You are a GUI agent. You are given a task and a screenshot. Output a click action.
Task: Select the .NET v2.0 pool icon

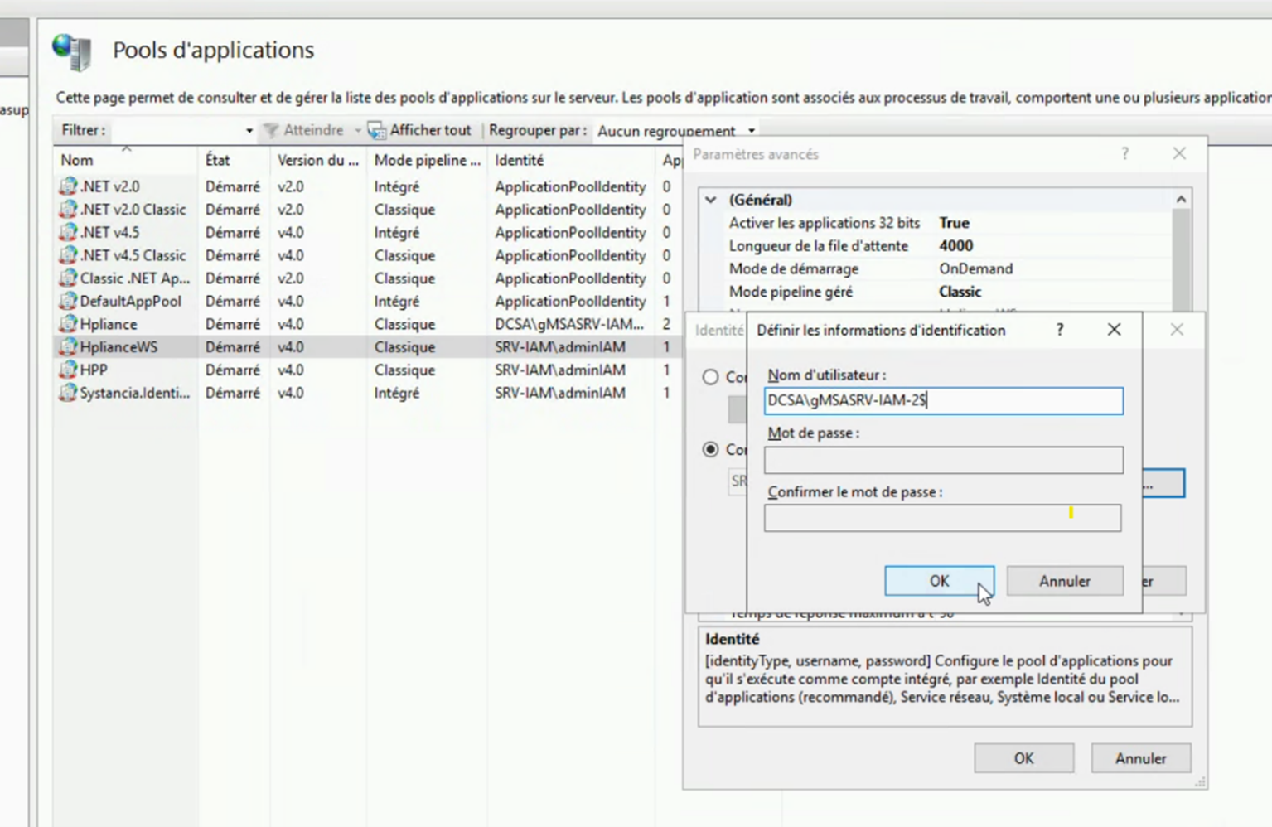(68, 186)
